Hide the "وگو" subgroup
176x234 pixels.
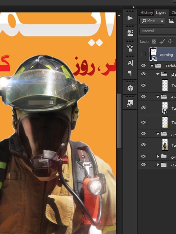143,74
